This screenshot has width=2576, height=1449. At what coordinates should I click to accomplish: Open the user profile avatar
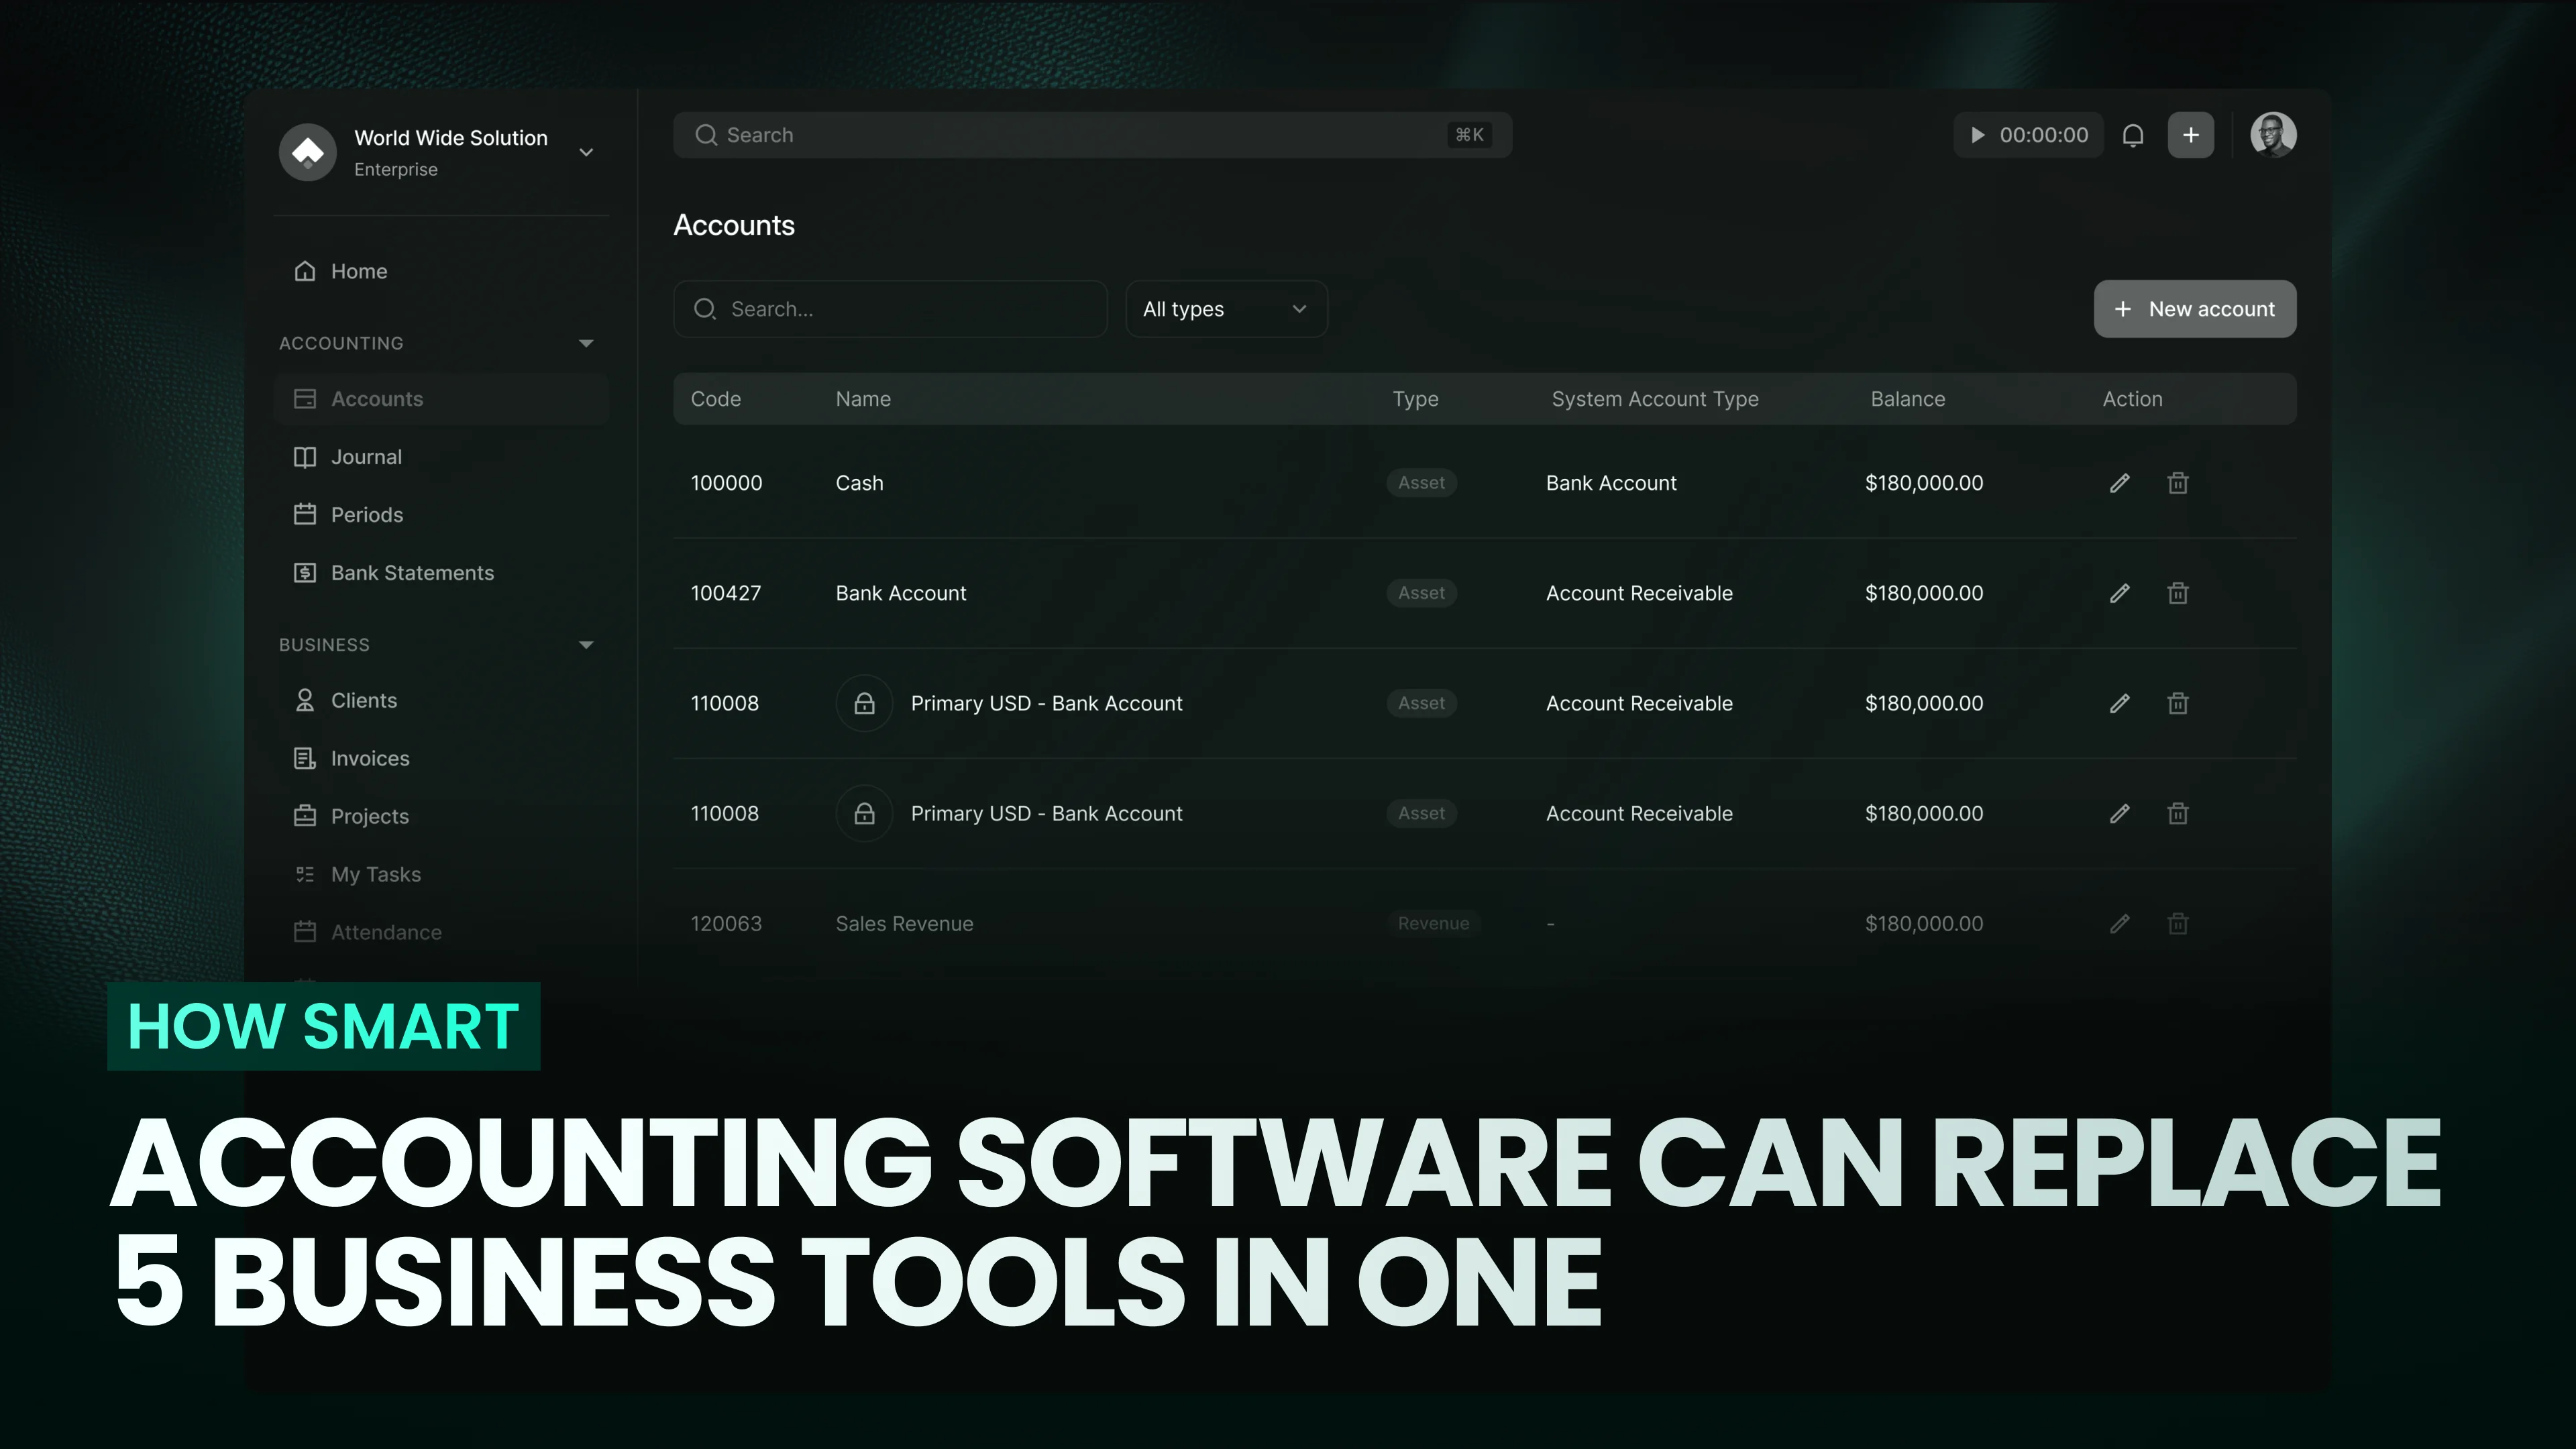pos(2273,135)
